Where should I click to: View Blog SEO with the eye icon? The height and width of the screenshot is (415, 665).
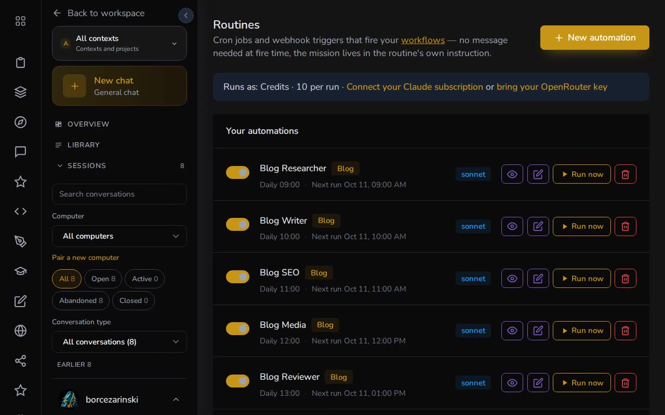coord(512,279)
